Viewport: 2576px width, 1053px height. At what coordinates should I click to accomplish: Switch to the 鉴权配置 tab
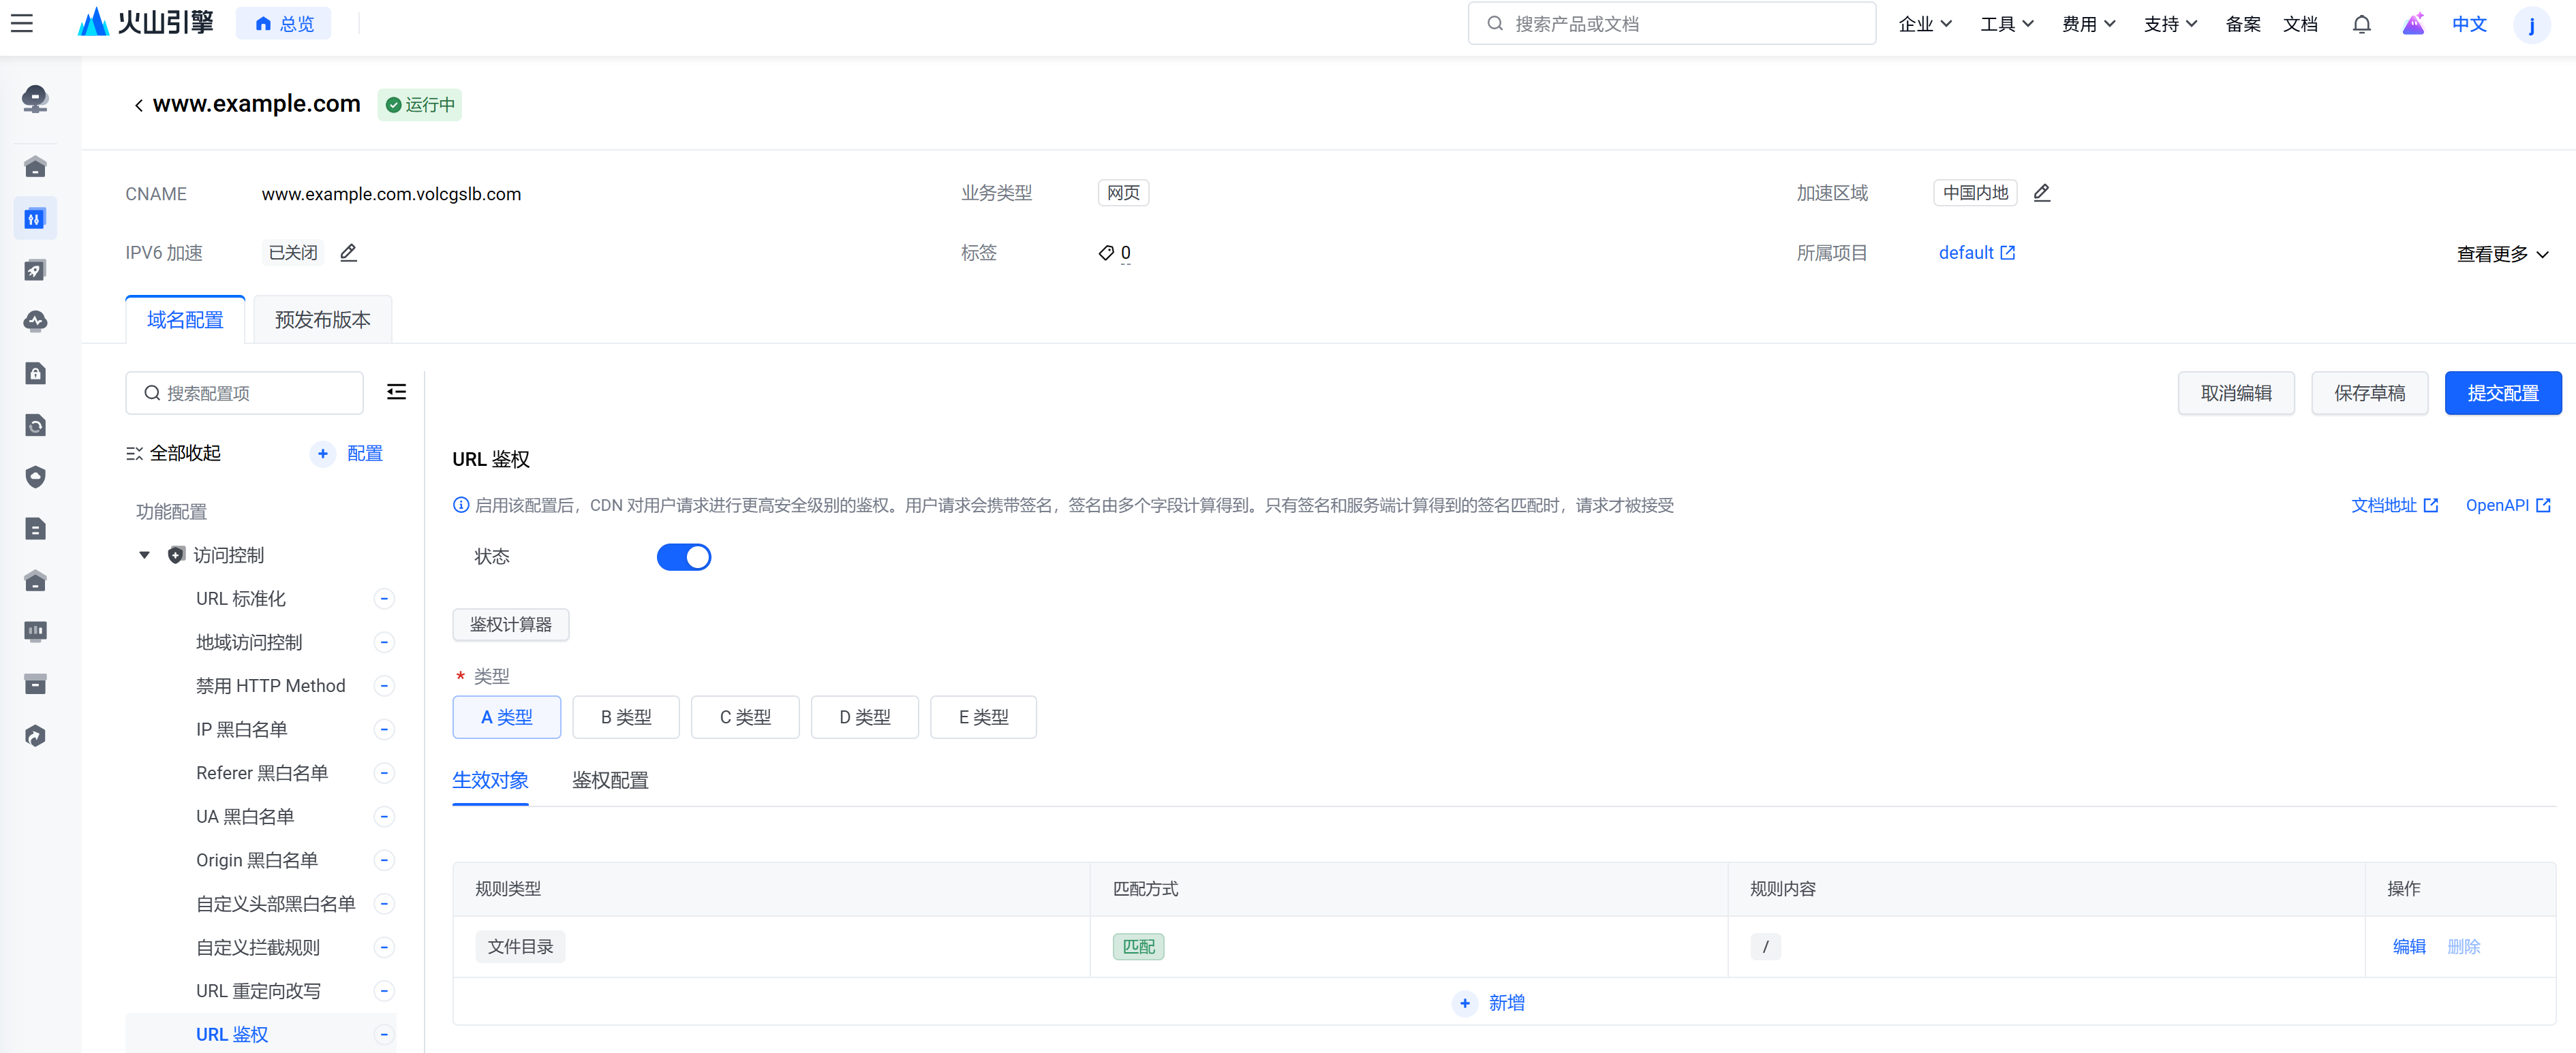(610, 781)
